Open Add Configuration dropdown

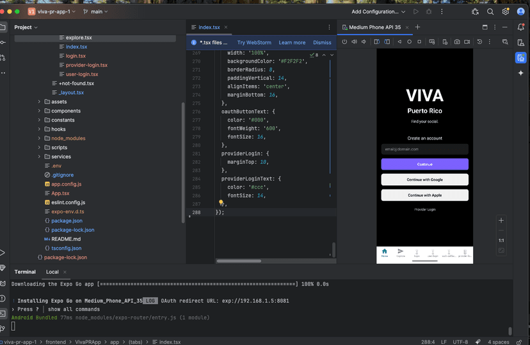pyautogui.click(x=378, y=12)
